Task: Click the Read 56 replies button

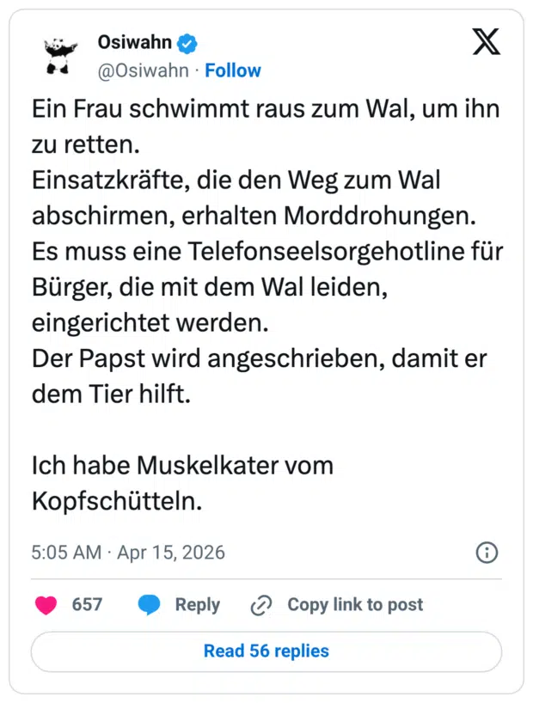Action: tap(266, 651)
